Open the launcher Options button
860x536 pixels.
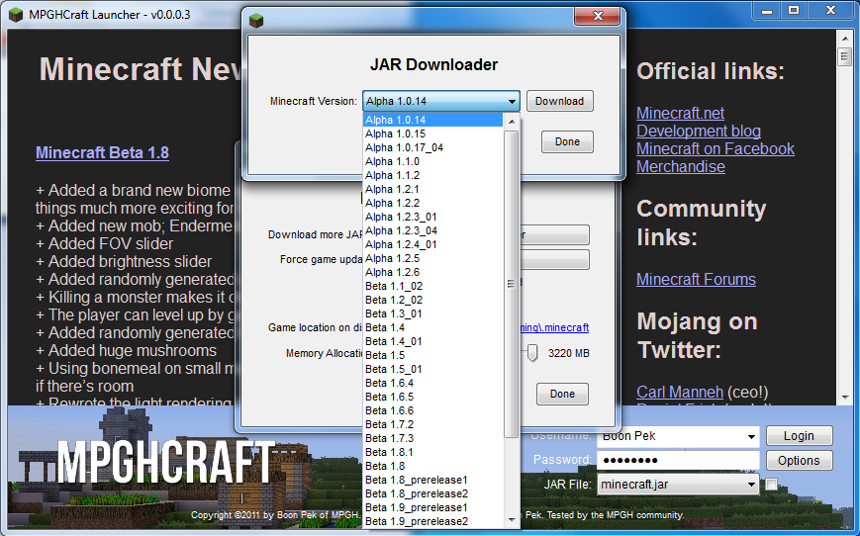799,461
